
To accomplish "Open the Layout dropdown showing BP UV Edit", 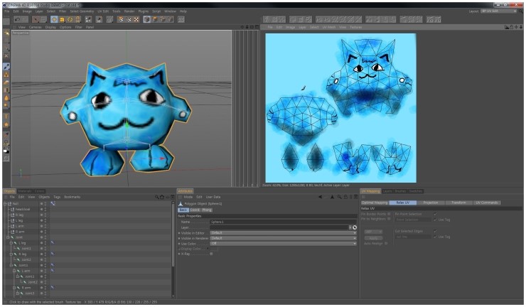I will click(x=499, y=11).
